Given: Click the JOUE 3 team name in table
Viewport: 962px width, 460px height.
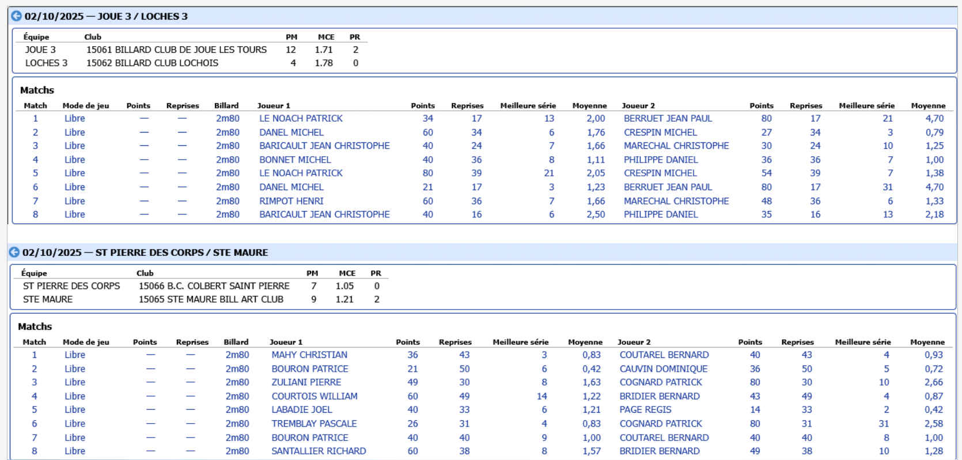Looking at the screenshot, I should [x=40, y=50].
